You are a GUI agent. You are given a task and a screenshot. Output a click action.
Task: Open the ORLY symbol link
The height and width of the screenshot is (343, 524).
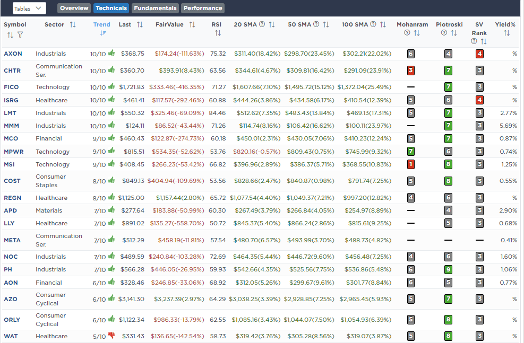12,320
